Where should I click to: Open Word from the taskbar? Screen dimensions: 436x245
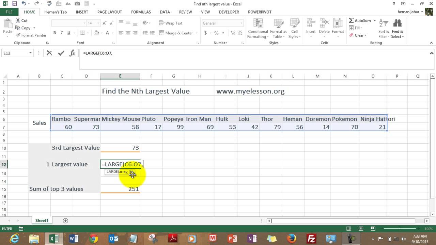74,239
